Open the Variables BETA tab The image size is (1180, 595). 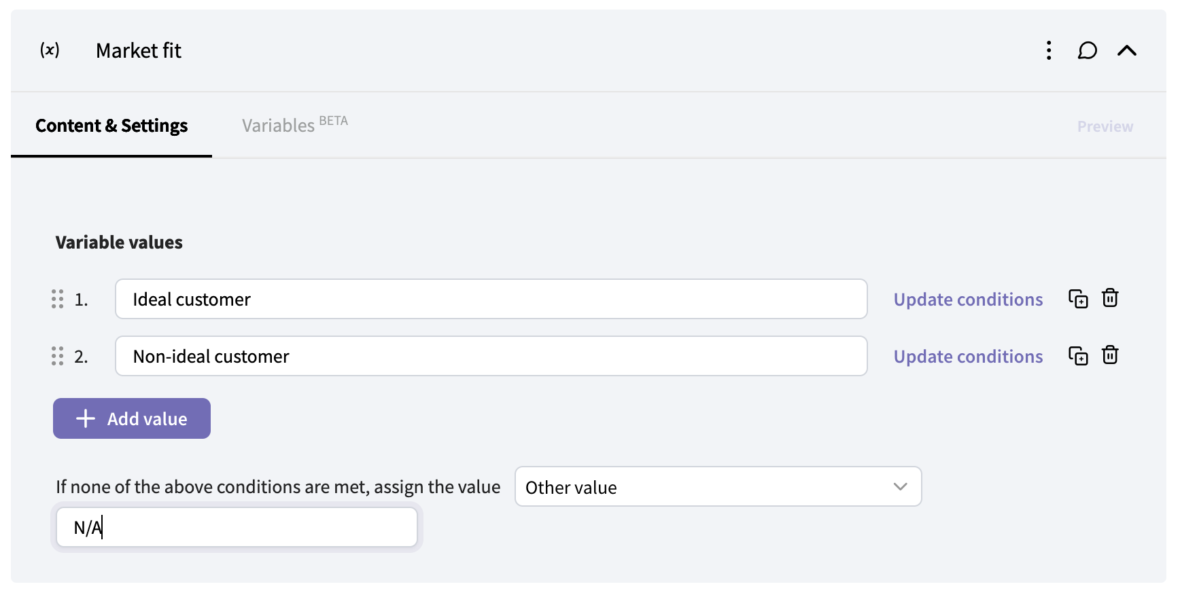(294, 126)
